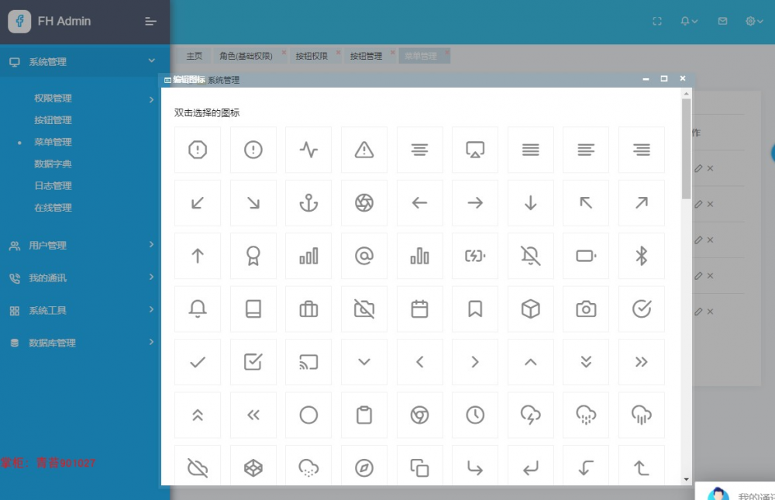Expand the 用户管理 sidebar menu
Viewport: 775px width, 500px height.
pyautogui.click(x=48, y=245)
